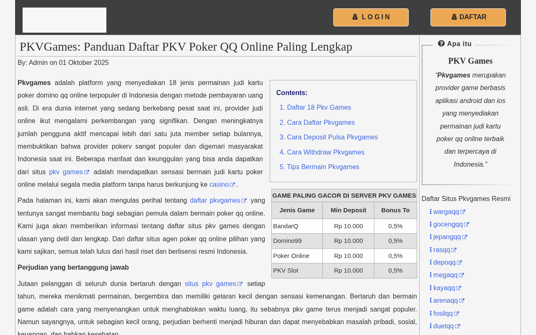The height and width of the screenshot is (335, 536).
Task: Click external-link icon next to fosilqq
Action: pos(456,314)
